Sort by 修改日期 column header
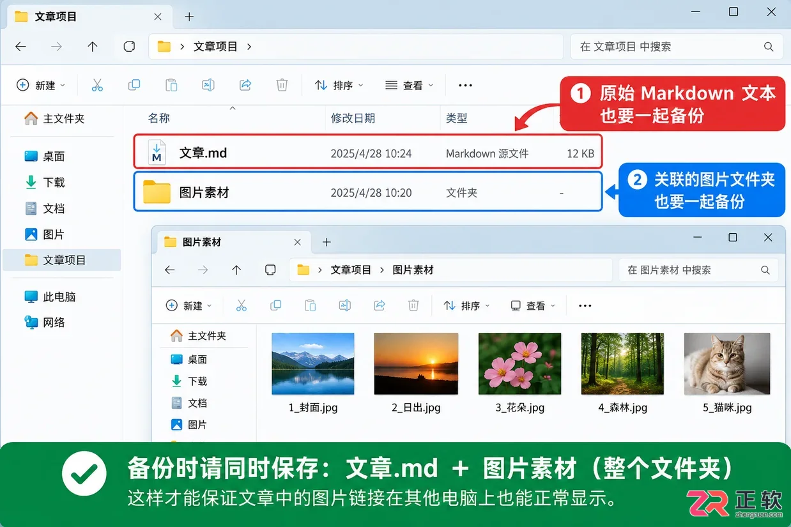Screen dimensions: 791x527 coord(353,118)
